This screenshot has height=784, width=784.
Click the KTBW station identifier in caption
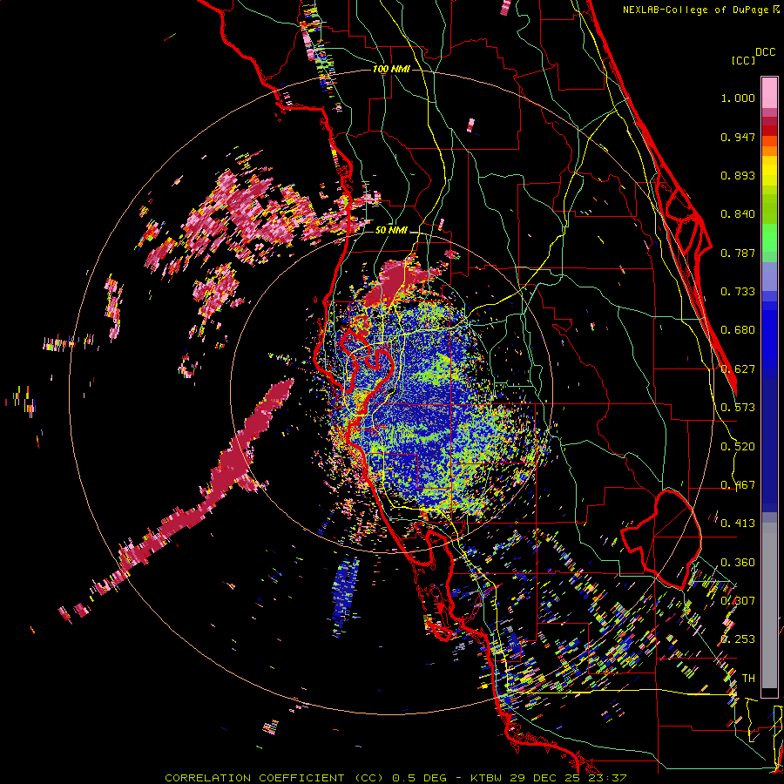pos(488,778)
